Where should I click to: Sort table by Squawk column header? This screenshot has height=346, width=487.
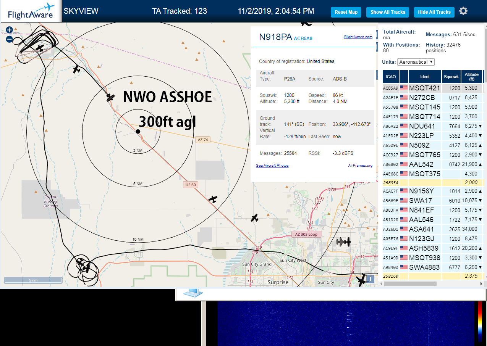(451, 77)
